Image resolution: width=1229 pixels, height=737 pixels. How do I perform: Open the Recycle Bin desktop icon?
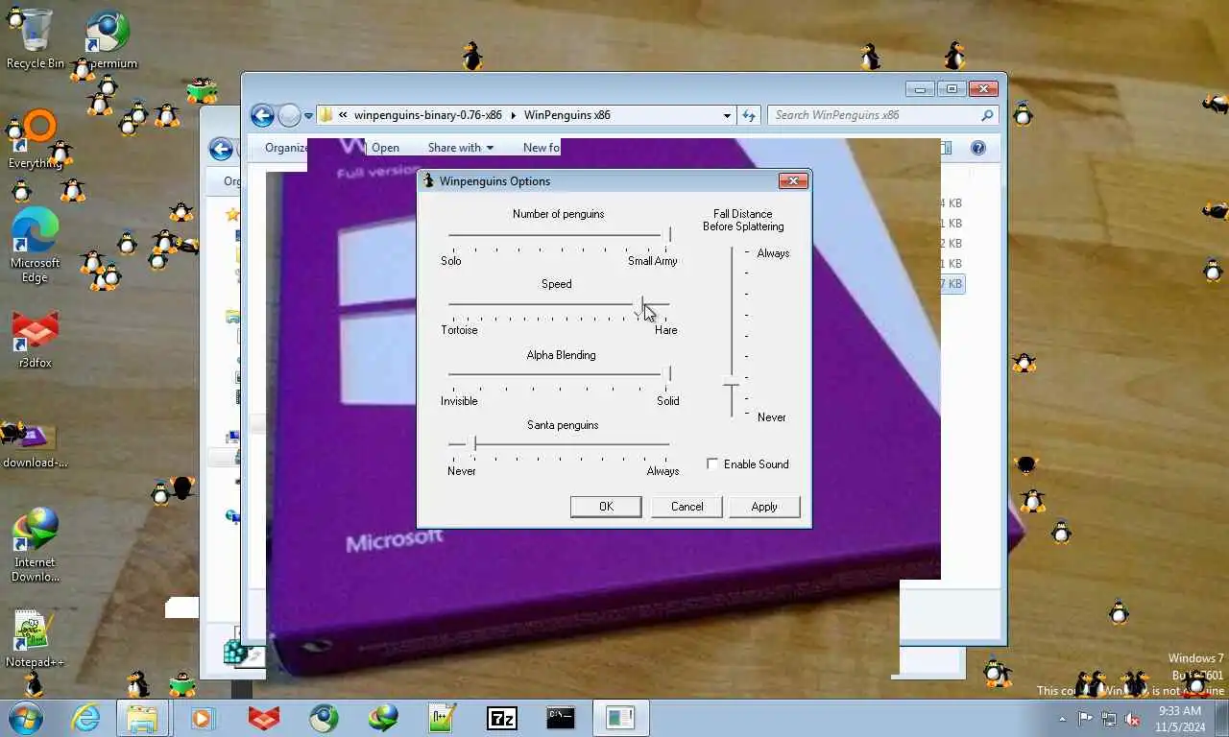36,38
